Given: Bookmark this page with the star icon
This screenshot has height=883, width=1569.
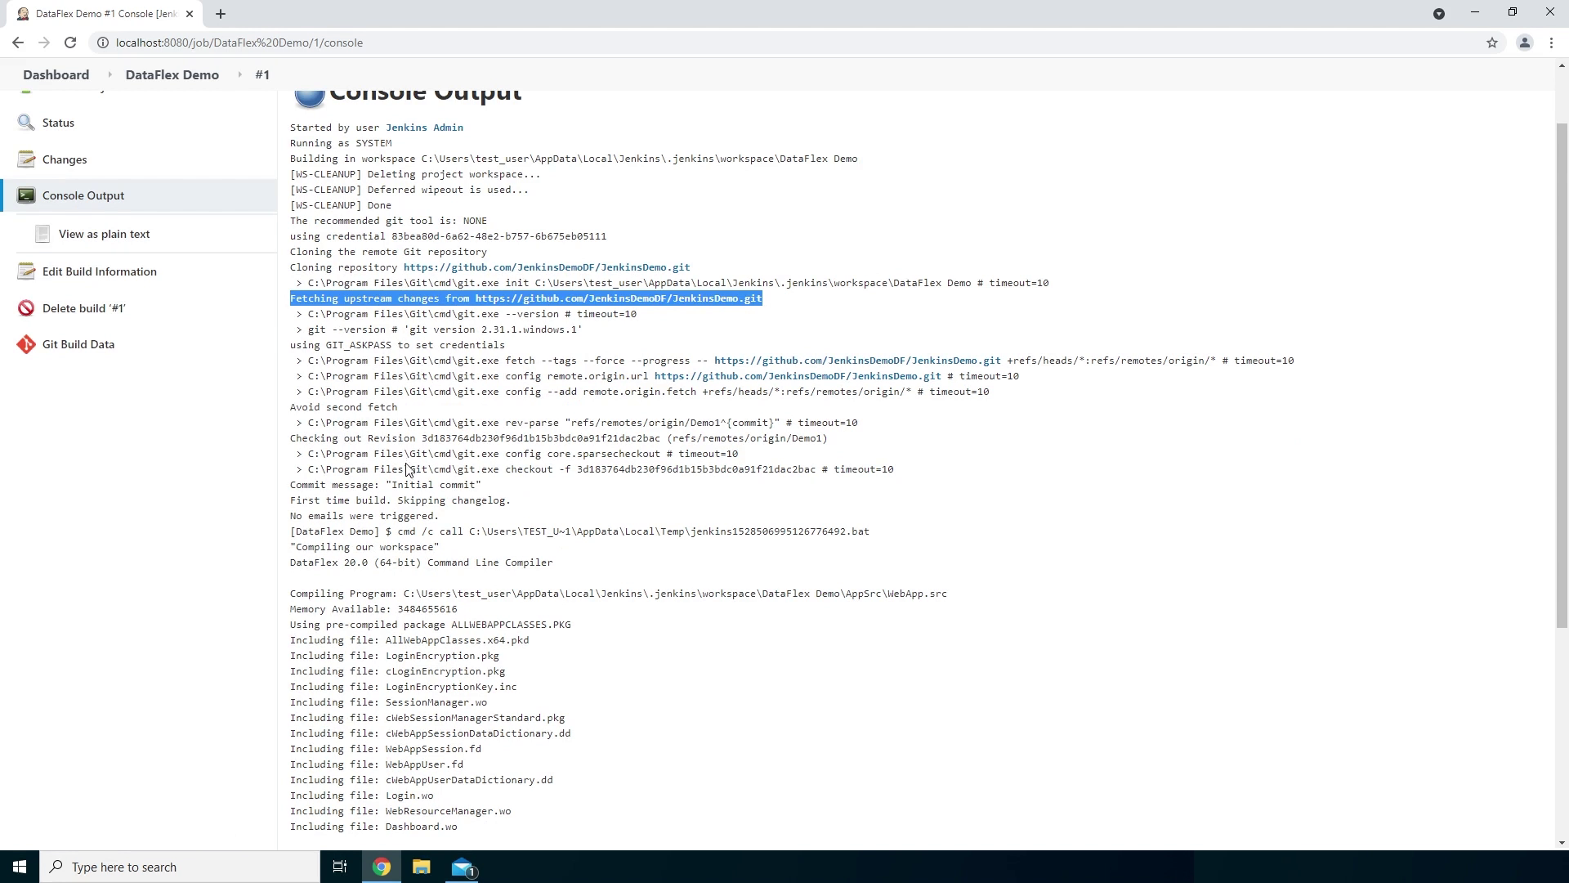Looking at the screenshot, I should point(1492,43).
